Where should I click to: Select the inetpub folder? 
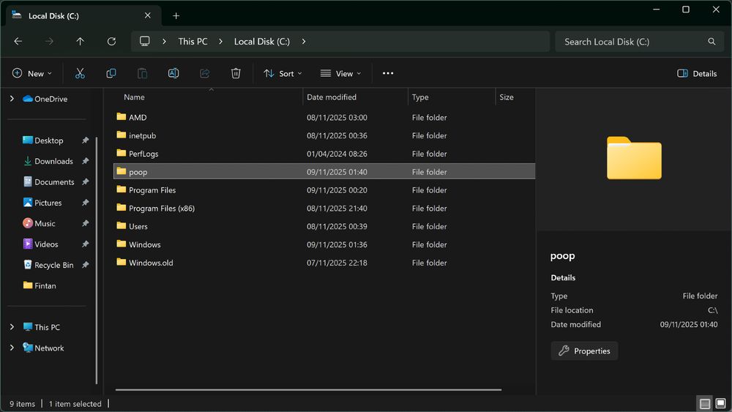(x=324, y=136)
